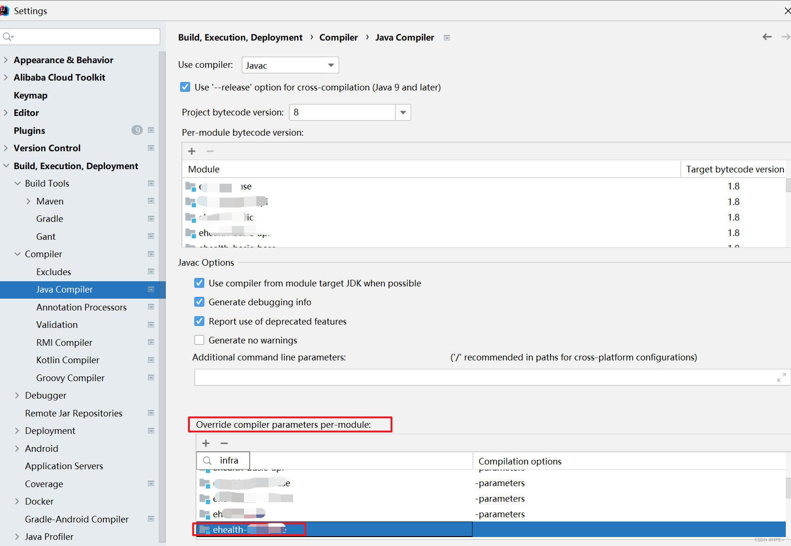
Task: Open Application Servers settings
Action: [64, 466]
